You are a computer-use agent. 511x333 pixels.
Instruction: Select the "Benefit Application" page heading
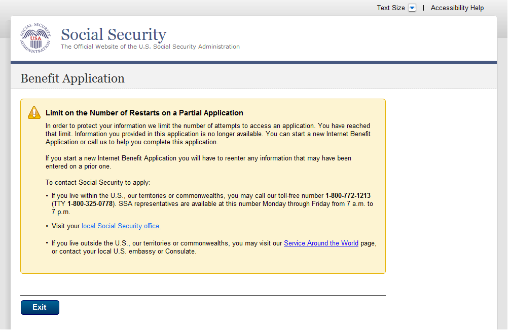click(72, 78)
